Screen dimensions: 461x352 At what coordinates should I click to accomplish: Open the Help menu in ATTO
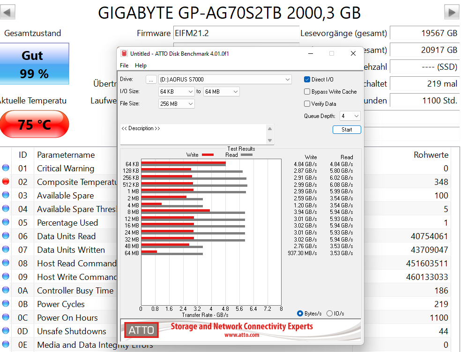pos(141,66)
